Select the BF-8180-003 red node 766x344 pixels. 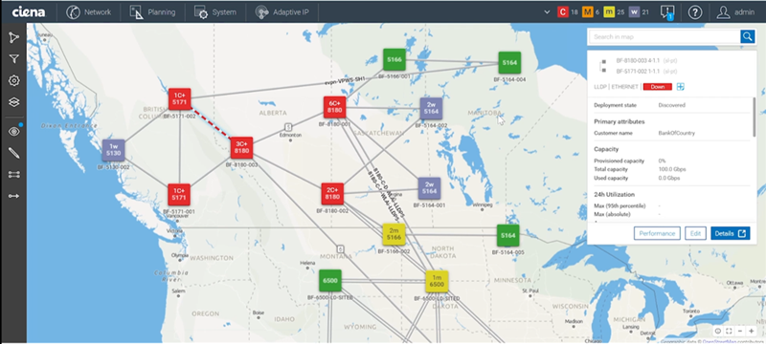242,148
